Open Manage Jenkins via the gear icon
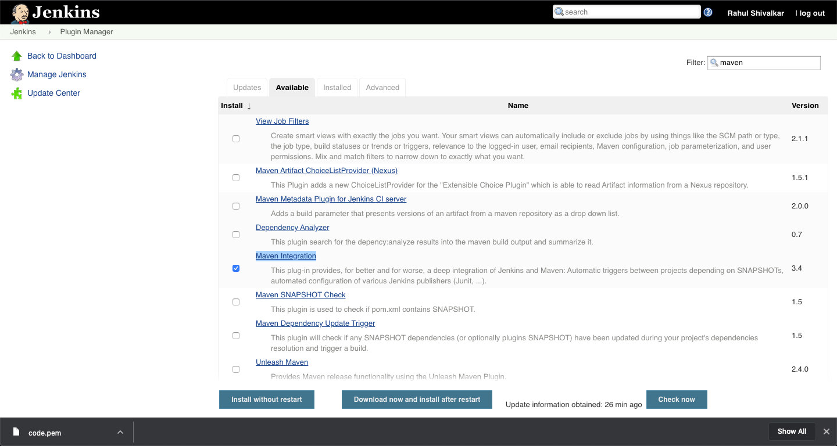The height and width of the screenshot is (446, 837). coord(16,74)
